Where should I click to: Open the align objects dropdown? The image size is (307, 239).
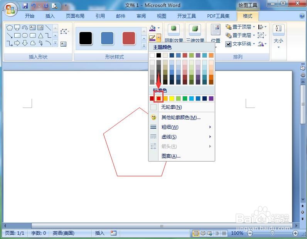[x=262, y=27]
